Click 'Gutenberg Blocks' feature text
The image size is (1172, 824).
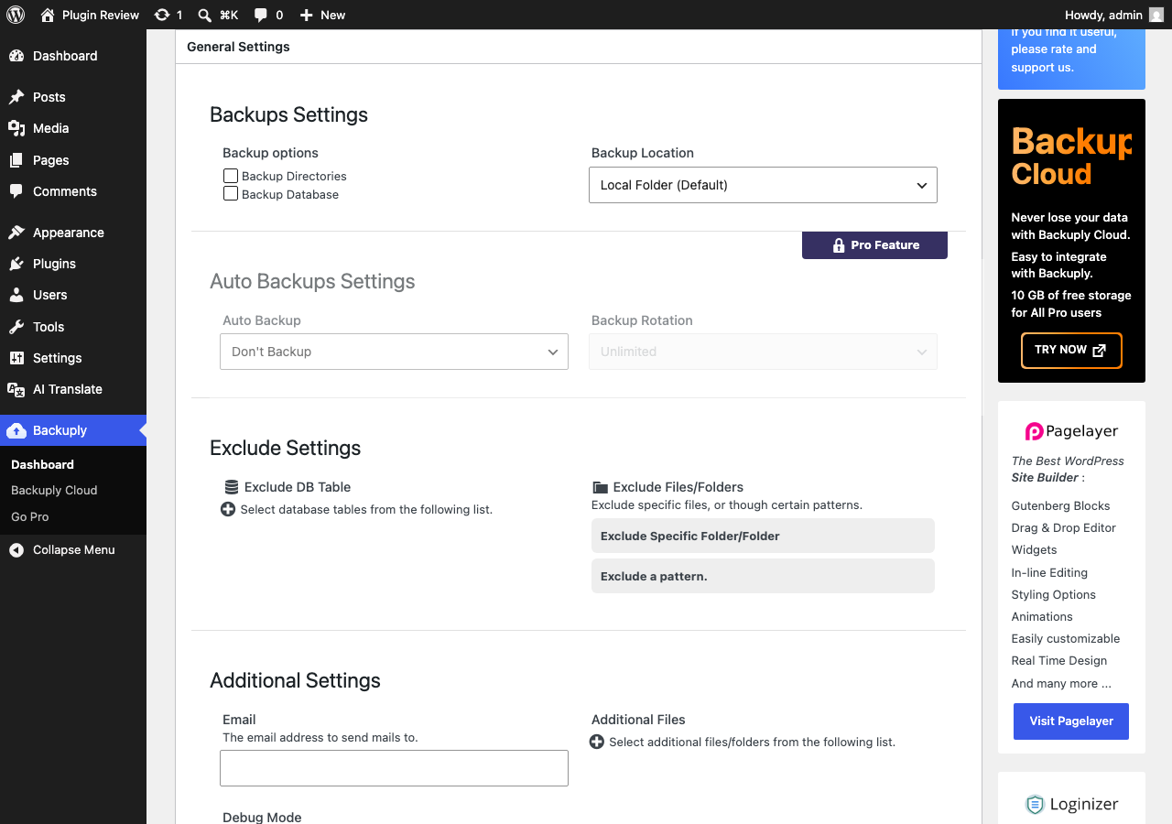coord(1060,506)
